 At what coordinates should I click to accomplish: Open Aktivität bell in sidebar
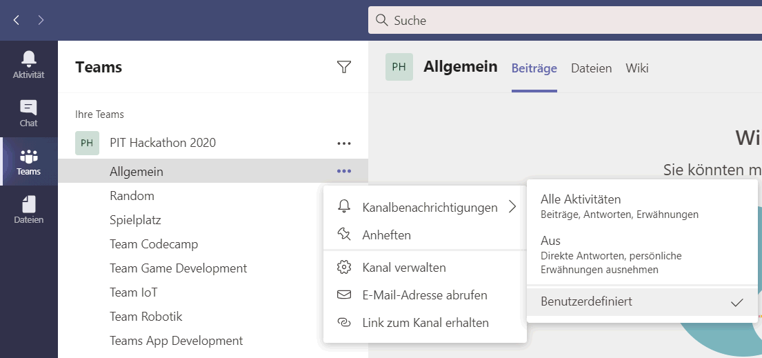point(29,64)
